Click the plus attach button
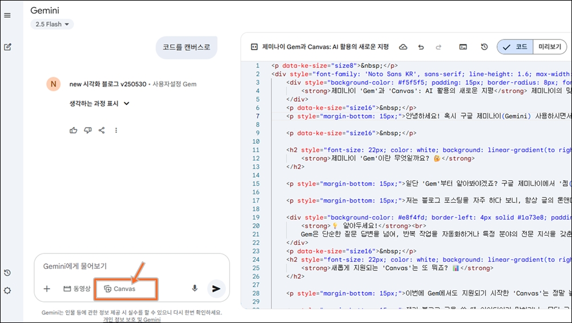572x323 pixels. (x=47, y=289)
